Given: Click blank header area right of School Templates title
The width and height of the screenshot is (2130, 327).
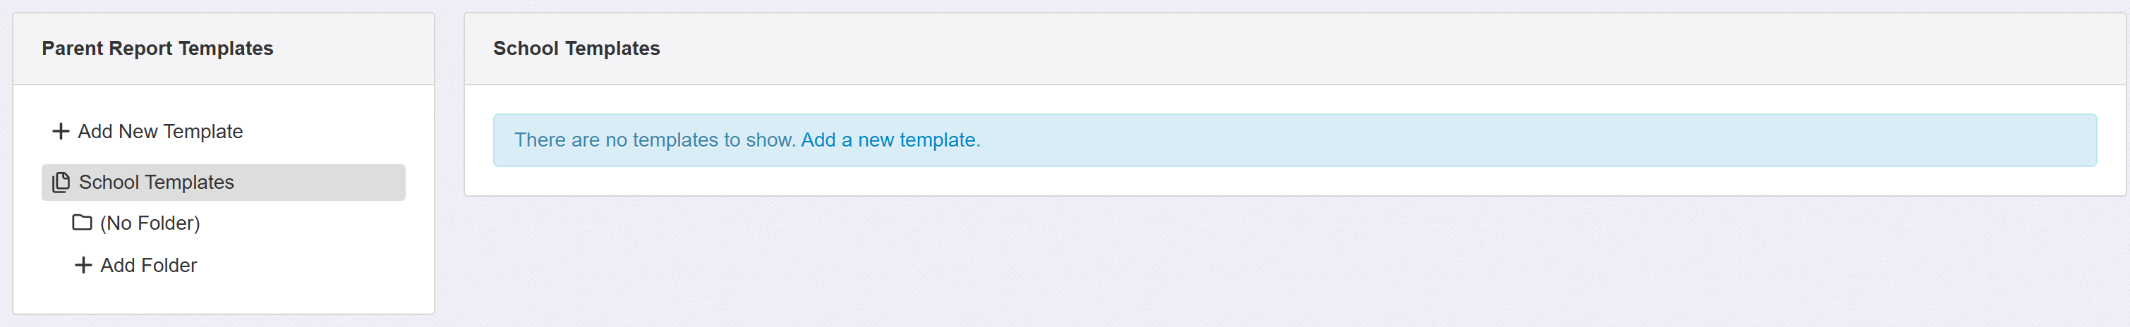Looking at the screenshot, I should pos(1323,49).
